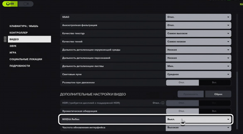
Task: Open Дальность детализации листвы dropdown
Action: point(198,66)
